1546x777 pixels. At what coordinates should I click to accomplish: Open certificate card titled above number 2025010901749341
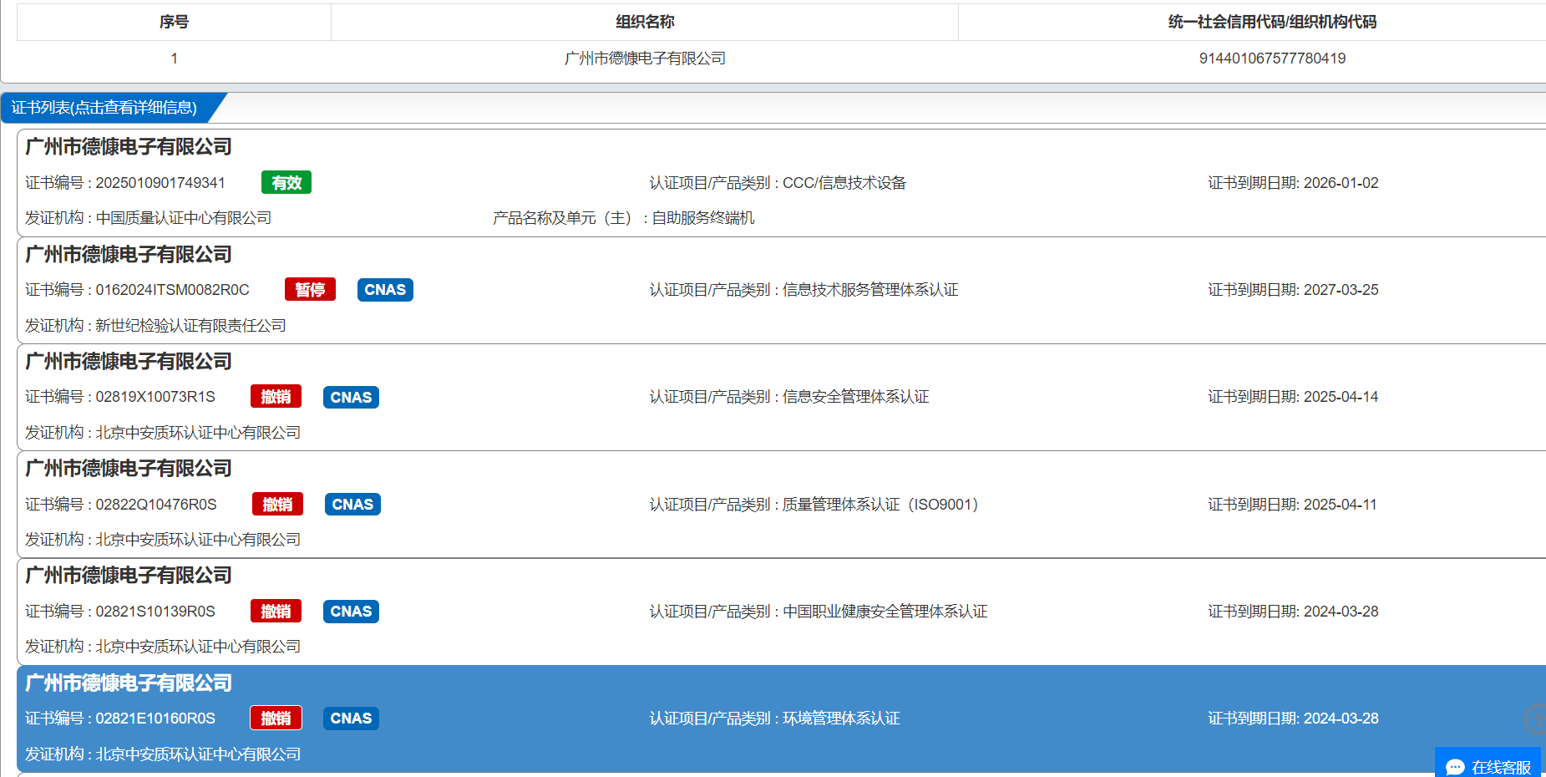(129, 146)
